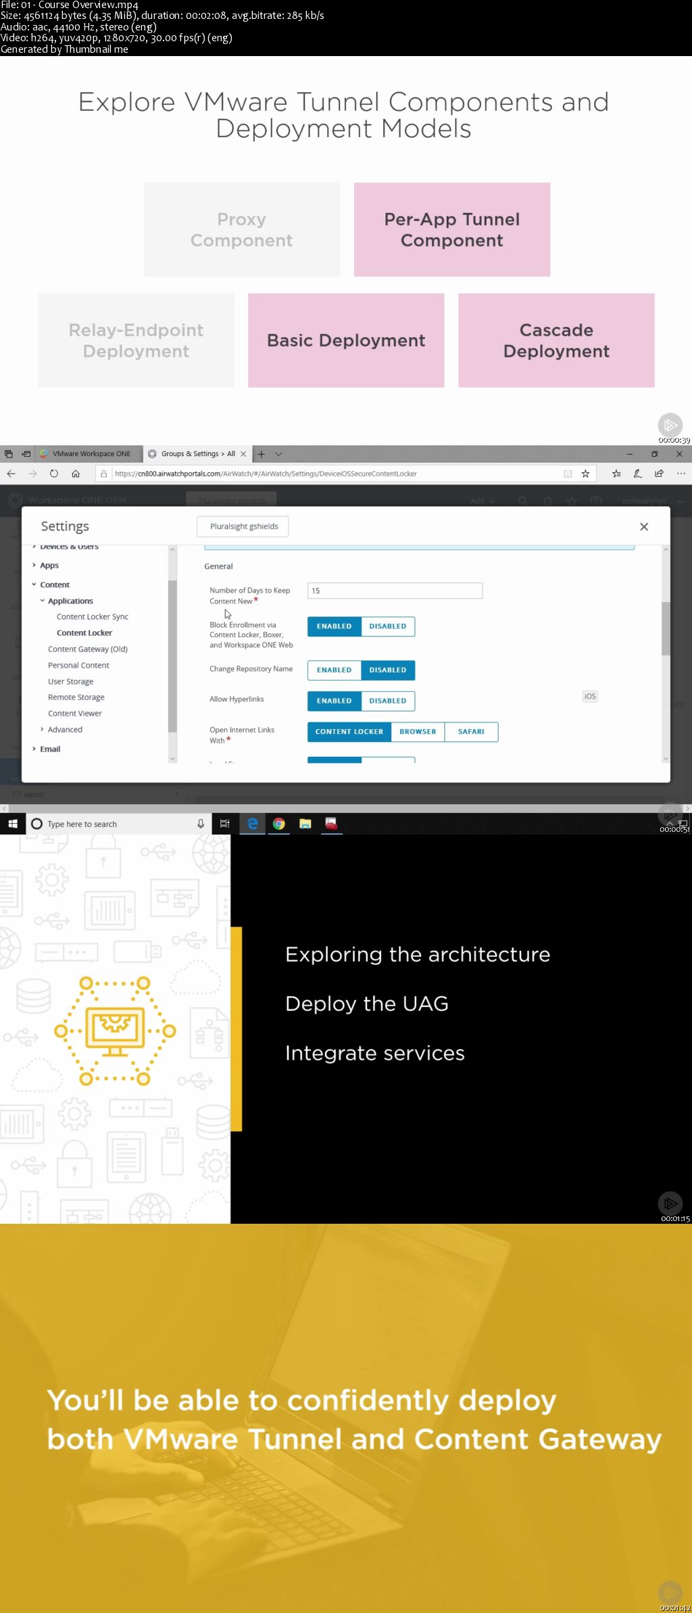The height and width of the screenshot is (1613, 692).
Task: Click the iOS platform tag
Action: [x=590, y=696]
